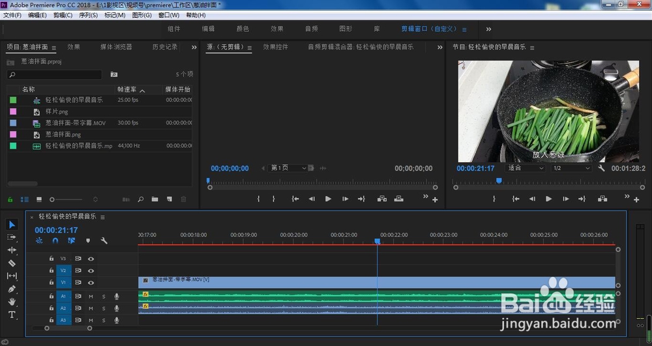Open timeline sequence panel menu
Screen dimensions: 652x346
102,217
